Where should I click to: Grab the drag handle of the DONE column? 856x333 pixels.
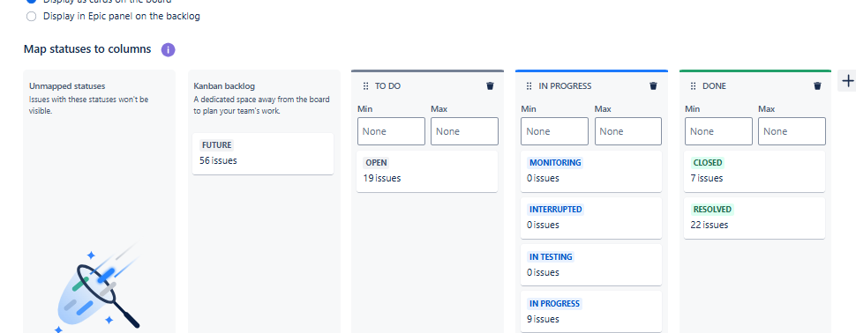point(694,86)
